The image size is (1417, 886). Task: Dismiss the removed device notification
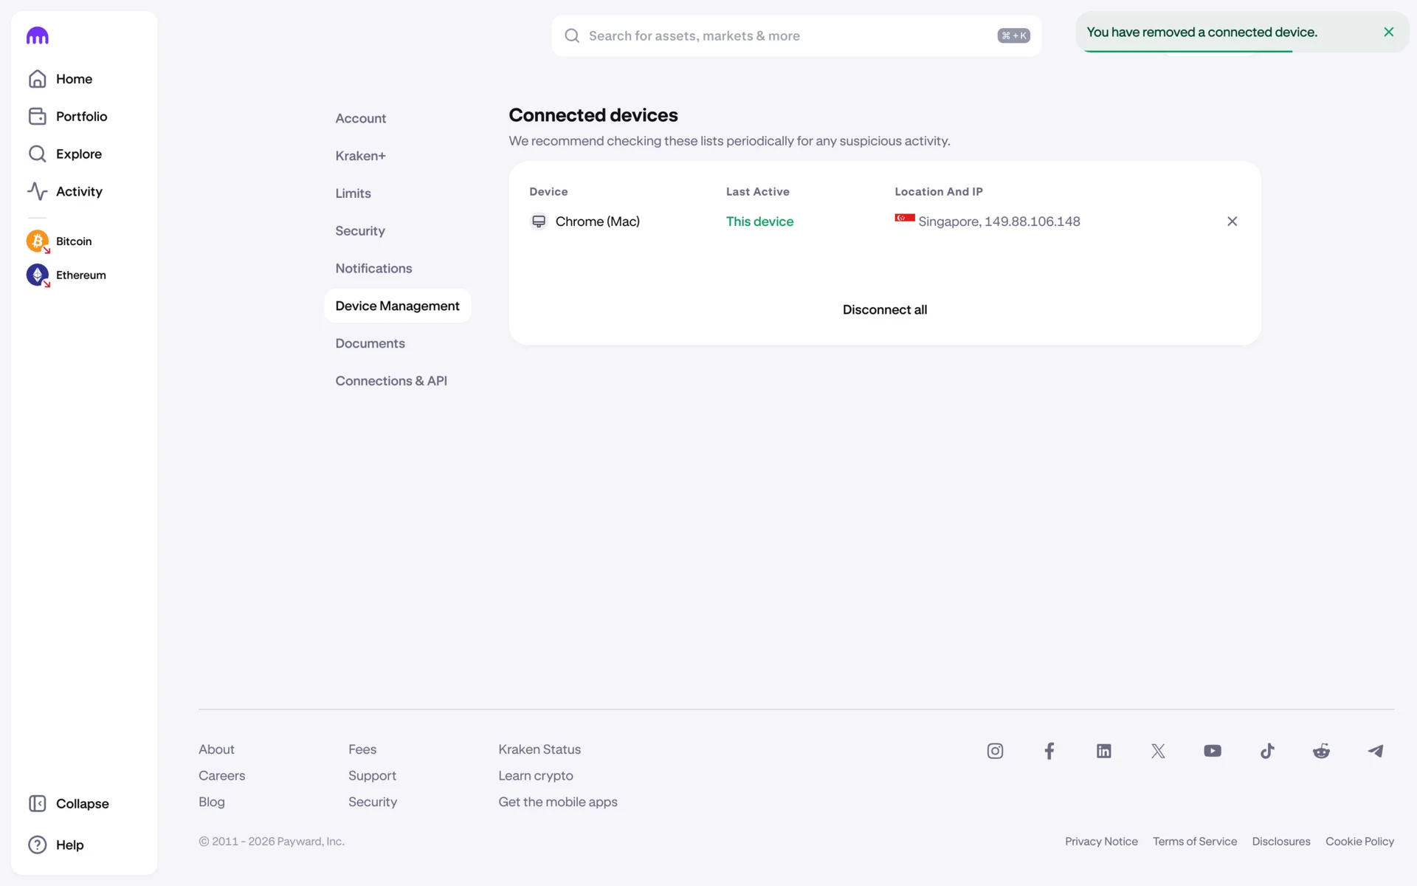tap(1388, 32)
